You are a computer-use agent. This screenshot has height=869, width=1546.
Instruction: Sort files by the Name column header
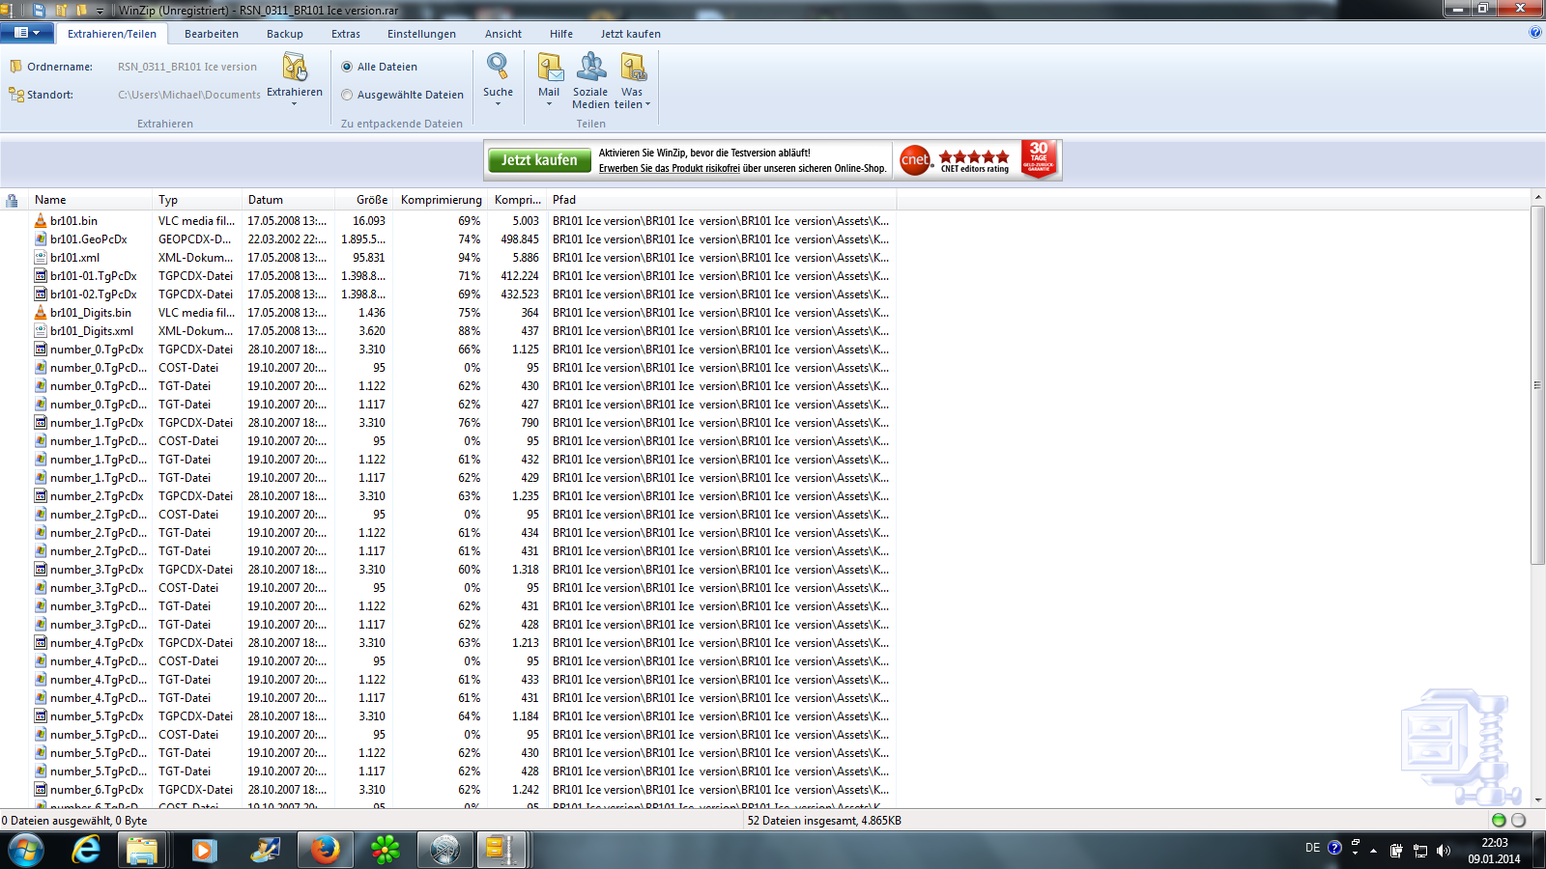click(x=92, y=200)
